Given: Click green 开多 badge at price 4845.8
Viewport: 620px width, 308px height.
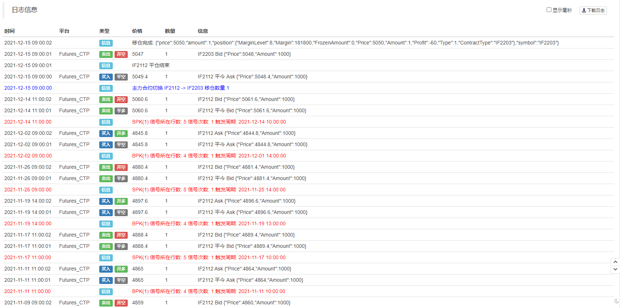Looking at the screenshot, I should [x=121, y=133].
